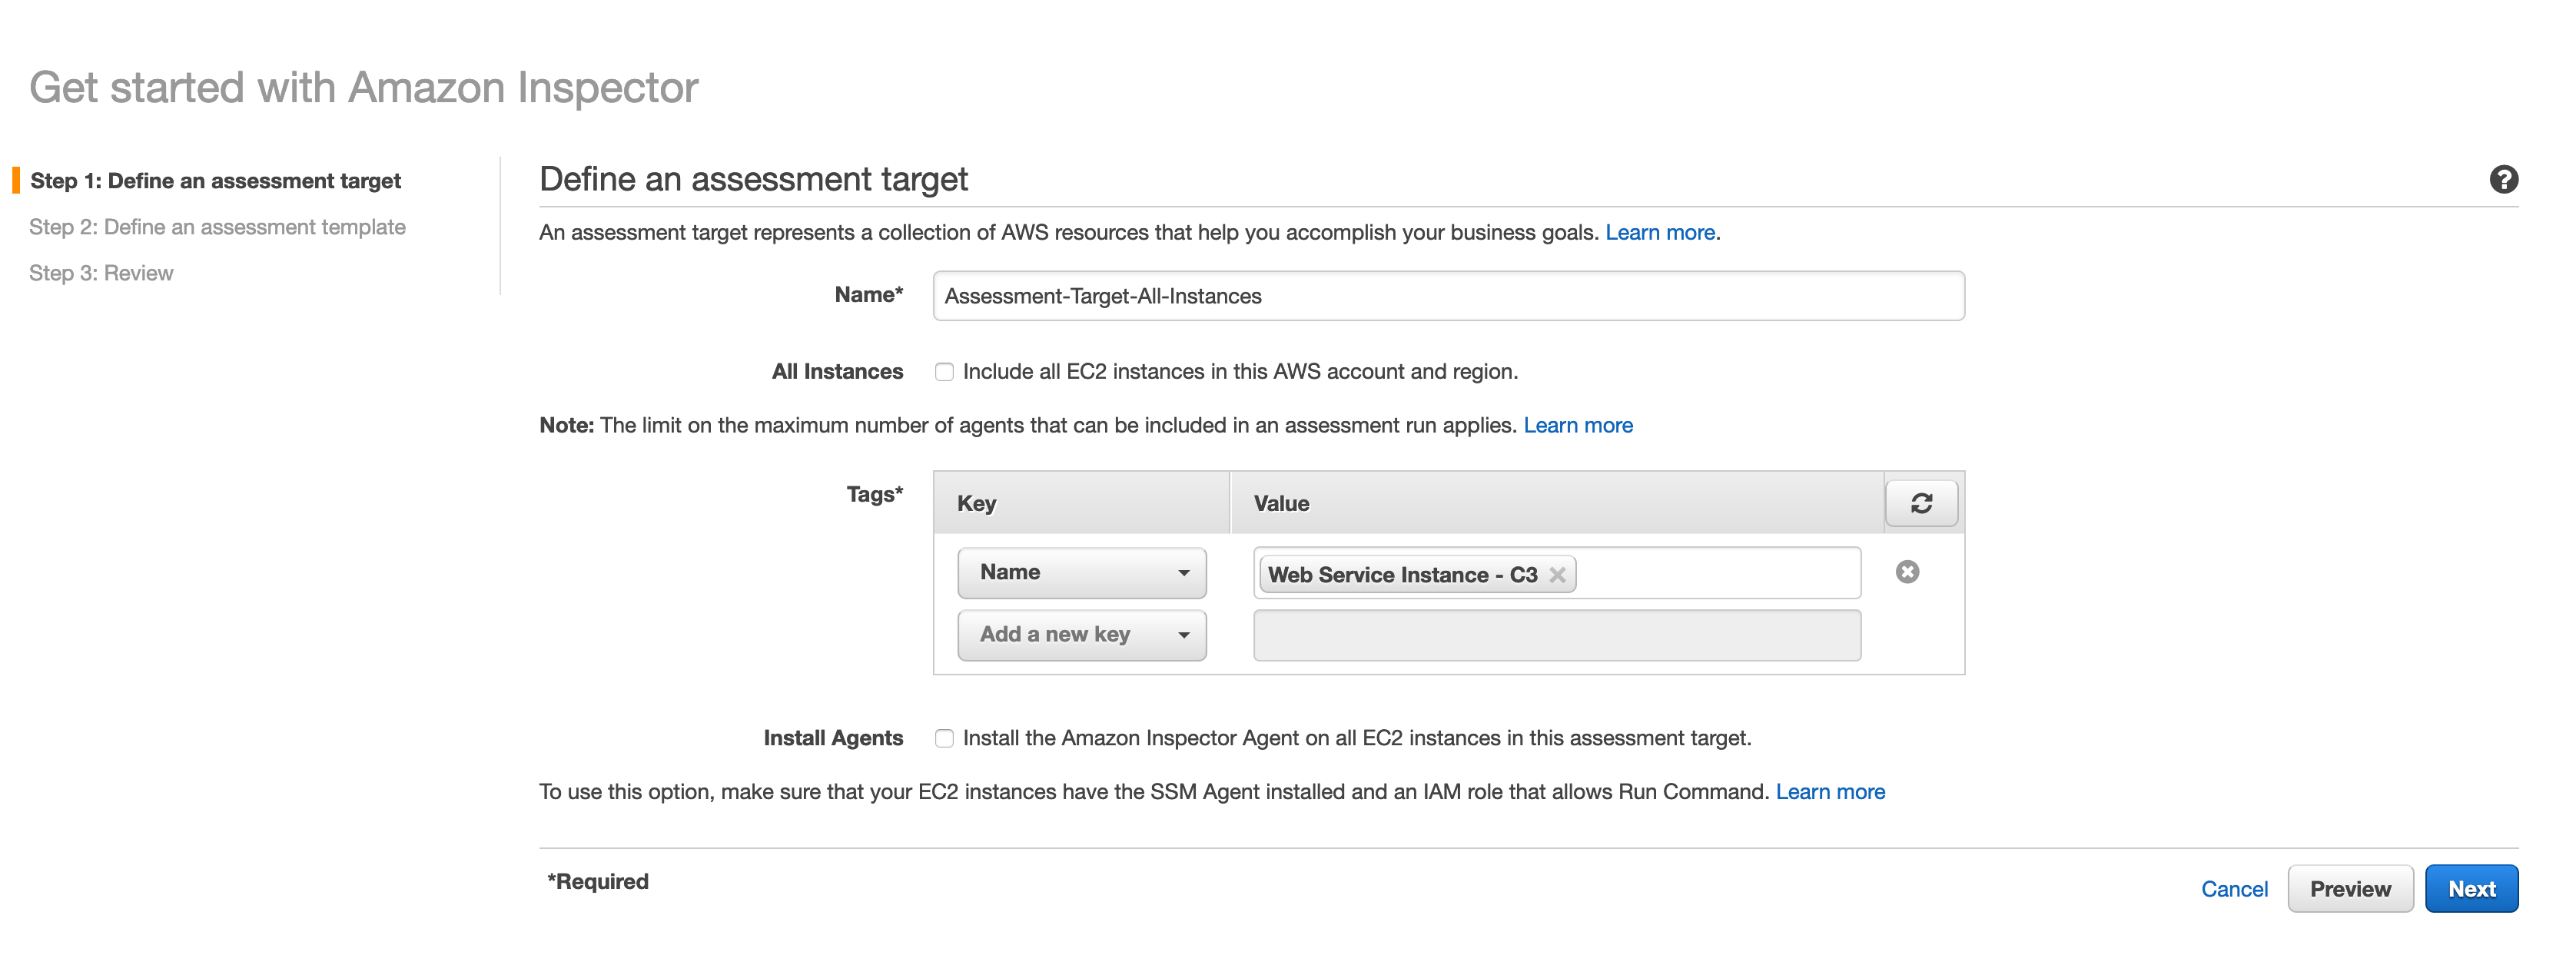Screen dimensions: 2576x965
Task: Click the help question mark icon
Action: tap(2503, 179)
